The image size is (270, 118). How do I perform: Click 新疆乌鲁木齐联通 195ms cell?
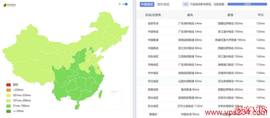coord(230,40)
